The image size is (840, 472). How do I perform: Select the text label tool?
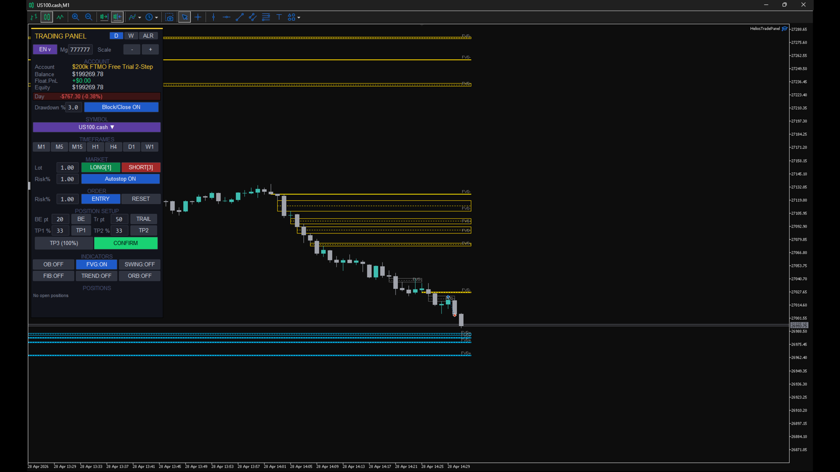(x=279, y=17)
